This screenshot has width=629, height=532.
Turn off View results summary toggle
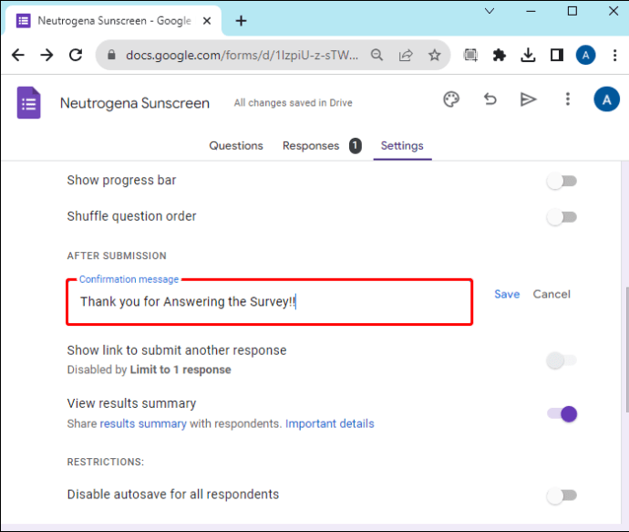click(x=562, y=414)
